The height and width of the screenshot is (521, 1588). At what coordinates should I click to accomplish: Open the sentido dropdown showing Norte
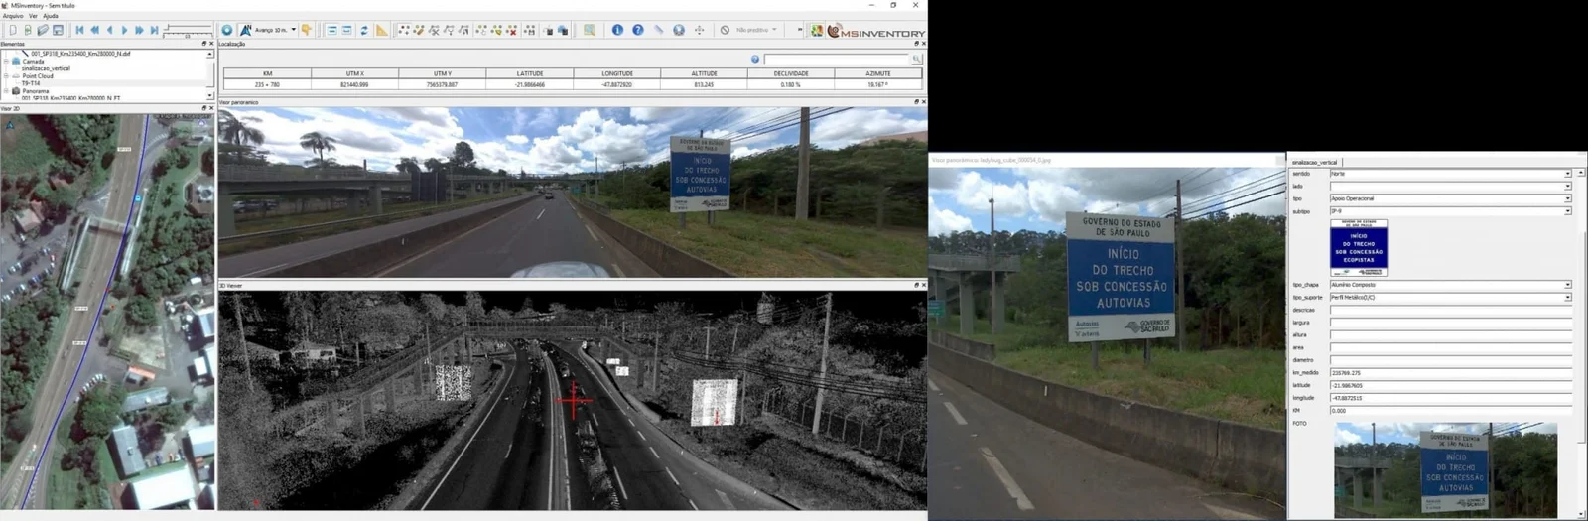1567,174
